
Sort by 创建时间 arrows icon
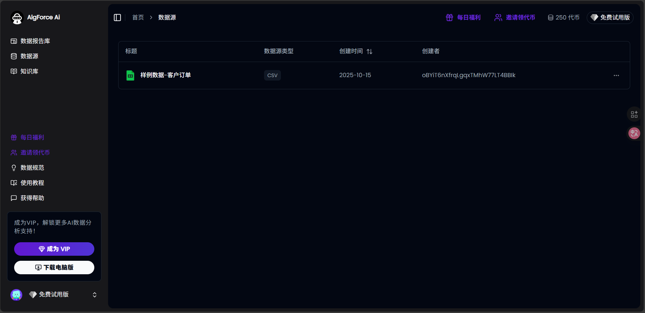[x=369, y=52]
